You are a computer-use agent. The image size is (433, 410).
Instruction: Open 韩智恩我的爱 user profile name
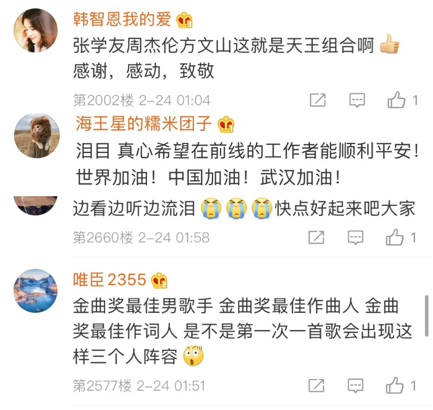coord(122,19)
